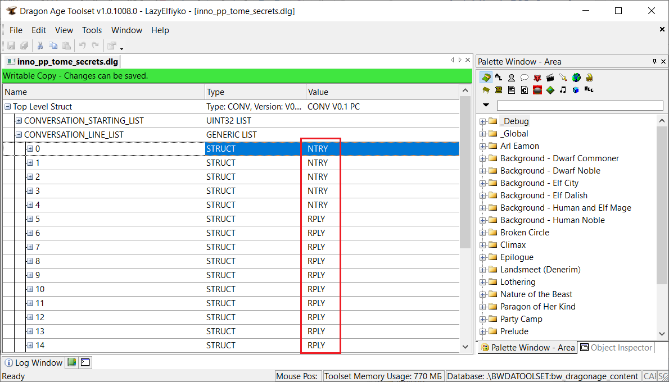This screenshot has width=669, height=382.
Task: Expand the Party Camp folder
Action: click(x=482, y=319)
